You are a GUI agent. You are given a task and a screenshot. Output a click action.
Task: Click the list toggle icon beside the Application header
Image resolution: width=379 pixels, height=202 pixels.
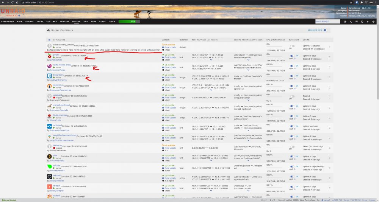pyautogui.click(x=49, y=40)
